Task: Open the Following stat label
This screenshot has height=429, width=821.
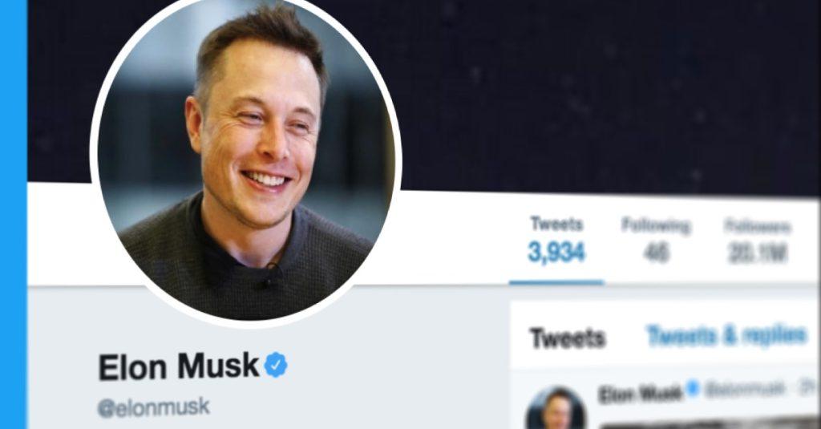Action: pyautogui.click(x=656, y=226)
